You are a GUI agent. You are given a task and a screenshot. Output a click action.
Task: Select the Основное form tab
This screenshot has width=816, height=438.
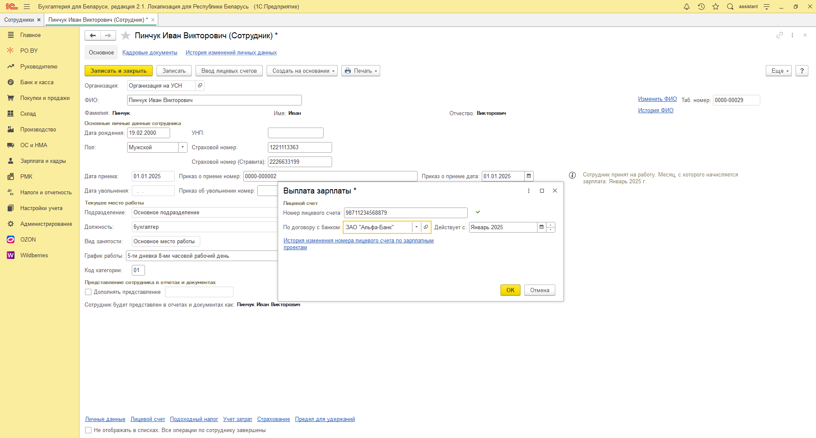point(101,53)
